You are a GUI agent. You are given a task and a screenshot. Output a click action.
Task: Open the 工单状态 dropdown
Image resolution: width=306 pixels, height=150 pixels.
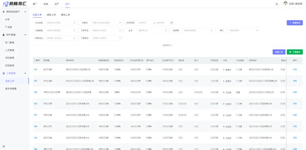[x=107, y=31]
